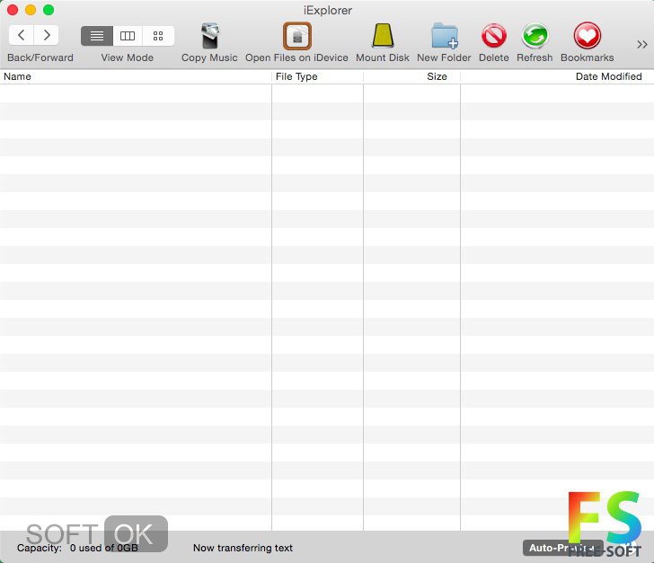Switch to list view mode

coord(97,36)
